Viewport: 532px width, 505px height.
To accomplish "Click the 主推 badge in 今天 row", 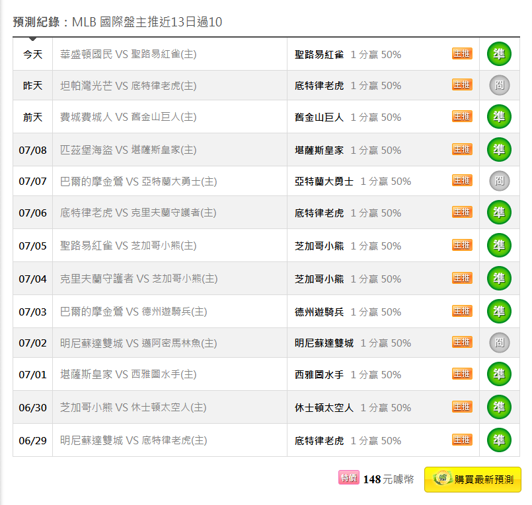I will (x=462, y=53).
